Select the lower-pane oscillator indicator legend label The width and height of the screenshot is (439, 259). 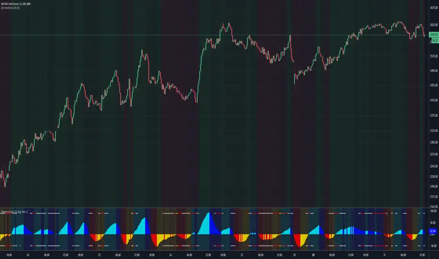14,212
